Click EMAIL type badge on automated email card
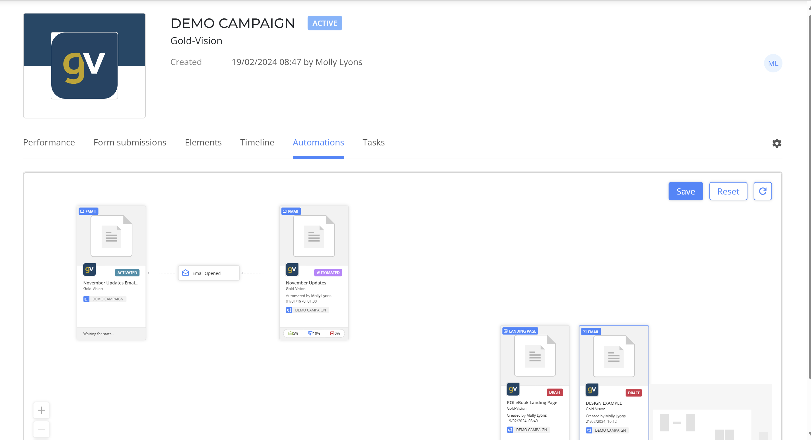811x440 pixels. 291,211
